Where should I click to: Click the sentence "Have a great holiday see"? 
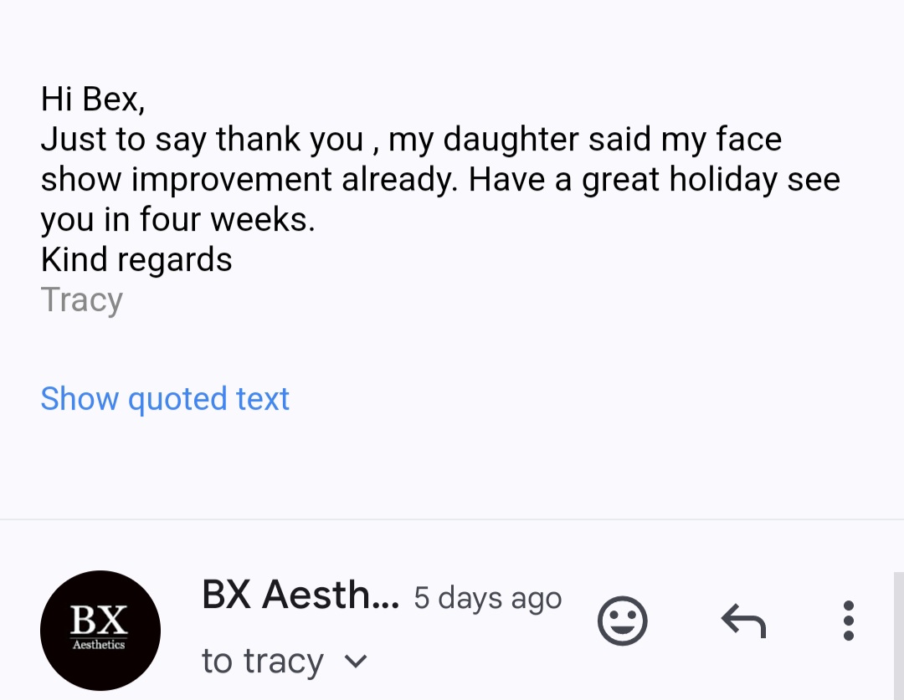655,179
